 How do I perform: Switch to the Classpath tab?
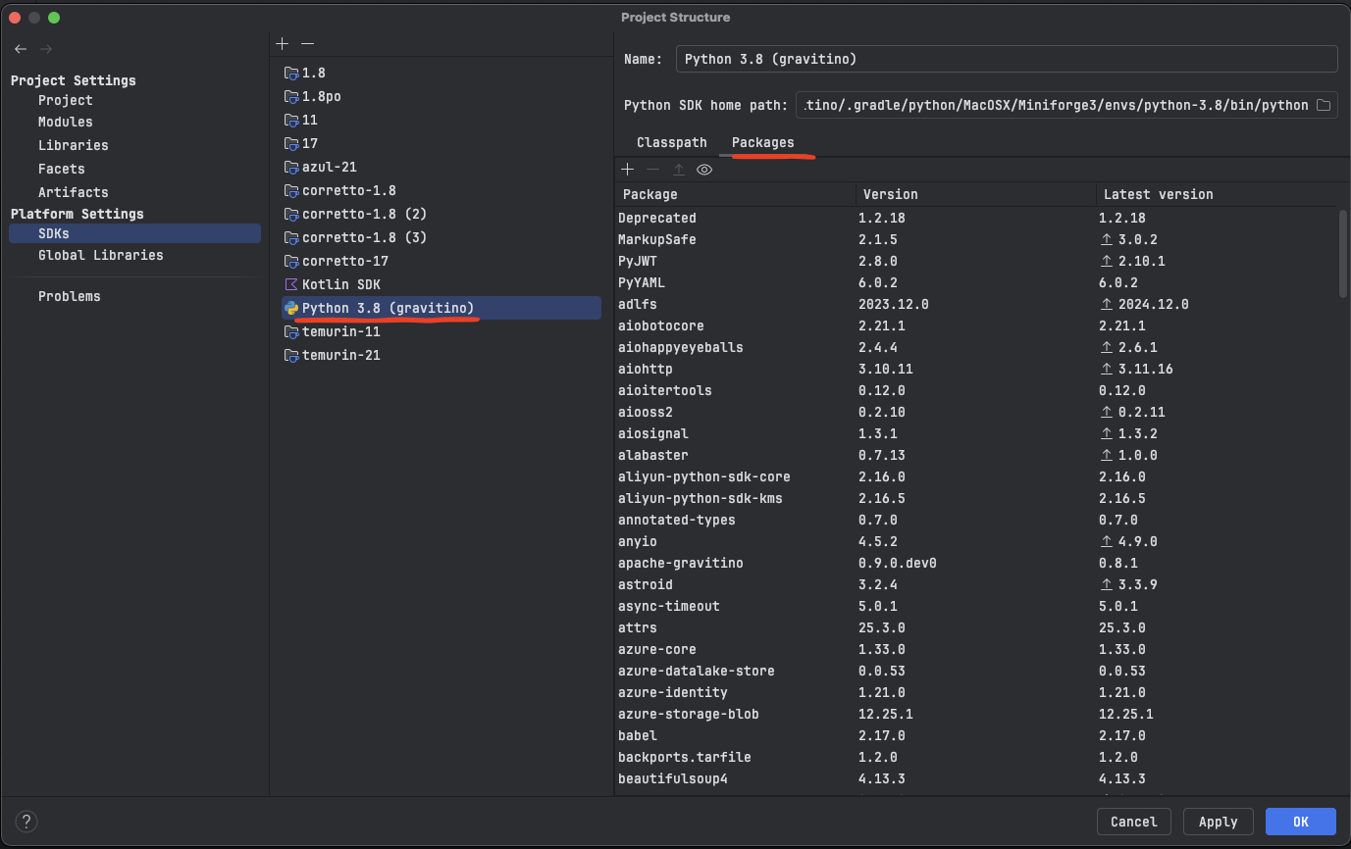tap(671, 142)
